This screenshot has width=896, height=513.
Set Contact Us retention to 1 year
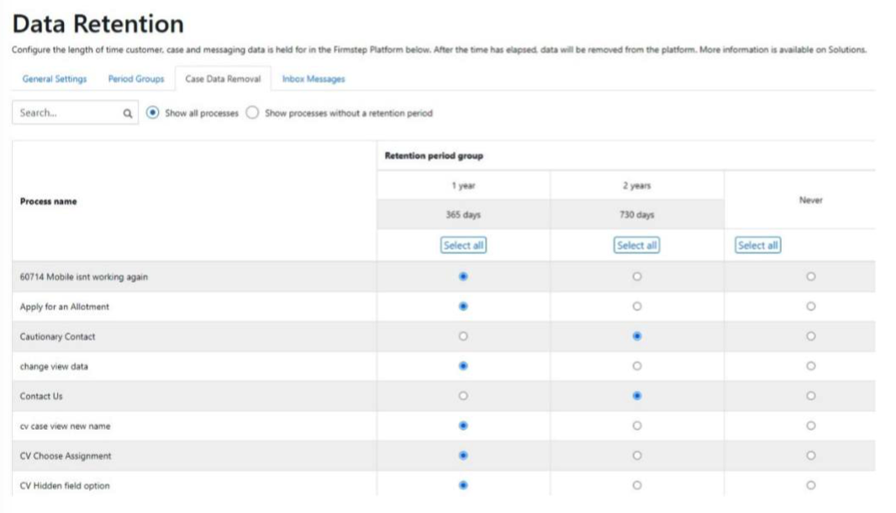(x=463, y=396)
